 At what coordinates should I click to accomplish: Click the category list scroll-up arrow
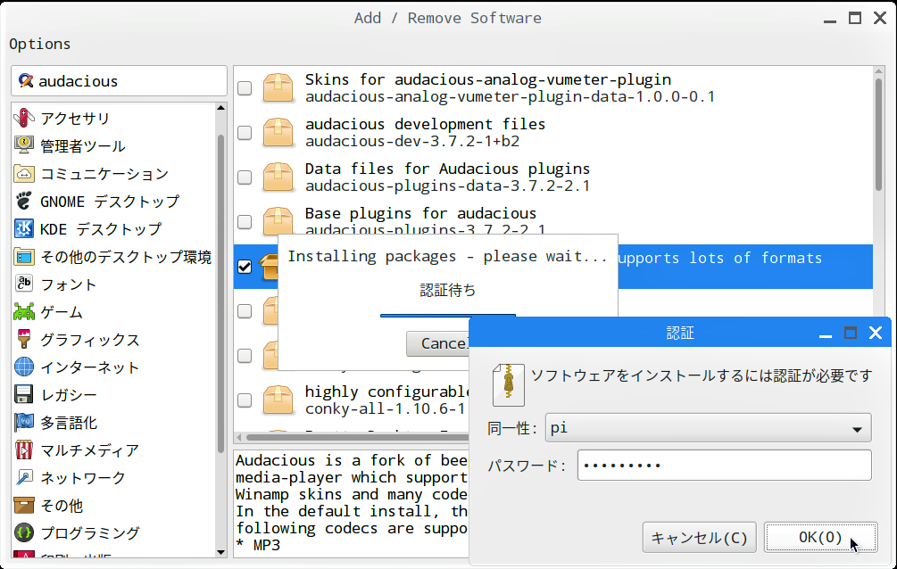[x=220, y=108]
